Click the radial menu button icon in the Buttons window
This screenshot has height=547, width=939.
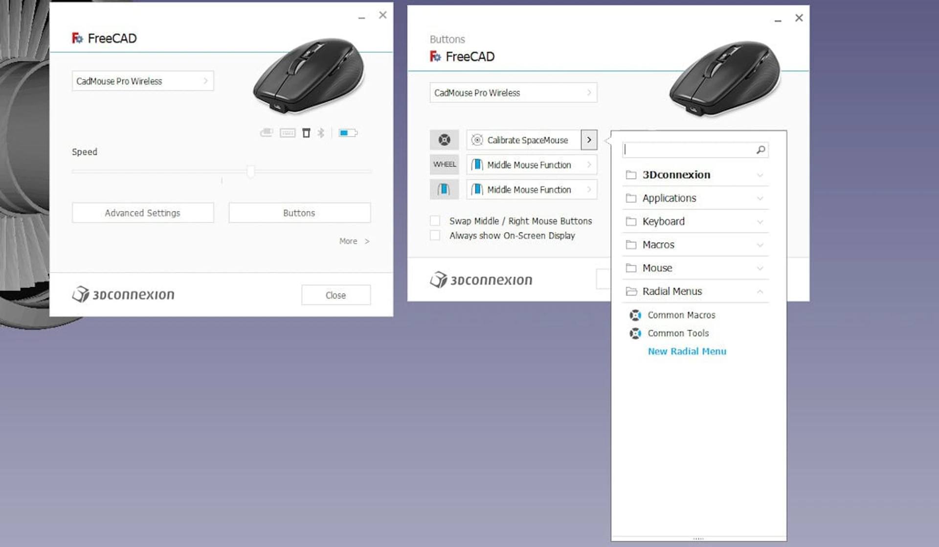[x=444, y=140]
